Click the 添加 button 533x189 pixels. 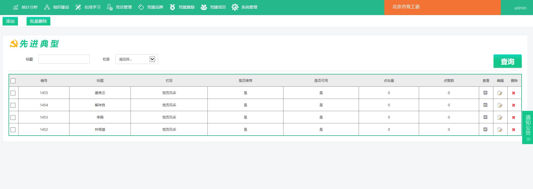tap(10, 21)
